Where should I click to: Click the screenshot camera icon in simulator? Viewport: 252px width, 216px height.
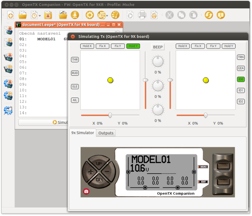click(86, 191)
